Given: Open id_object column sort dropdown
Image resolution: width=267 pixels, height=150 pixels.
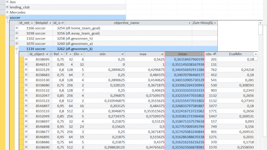Looking at the screenshot, I should [47, 54].
